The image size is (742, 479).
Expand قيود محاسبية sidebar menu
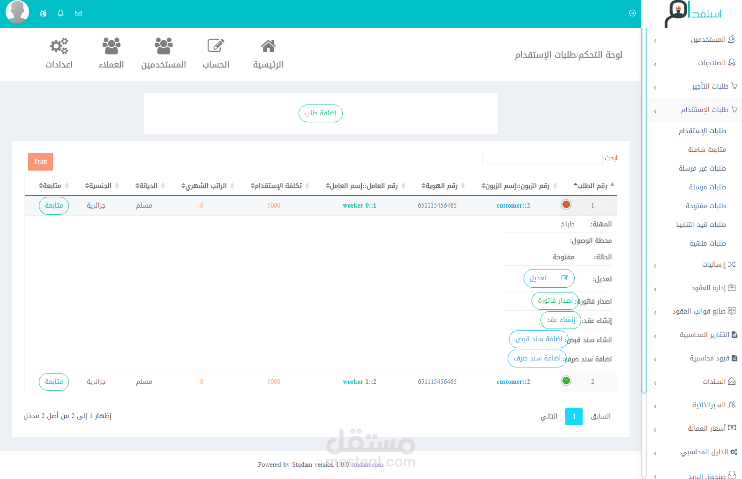[695, 359]
